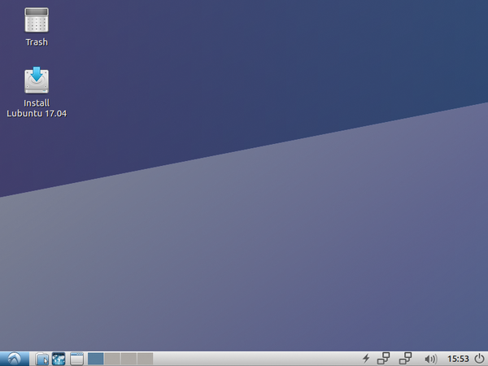
Task: Switch to the fourth workspace in pager
Action: 145,359
